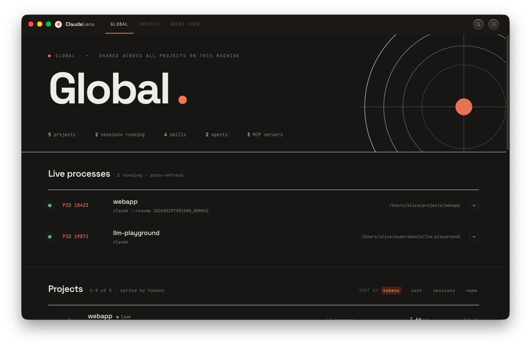This screenshot has height=348, width=531.
Task: Click the '4 skills' stat
Action: pyautogui.click(x=175, y=135)
